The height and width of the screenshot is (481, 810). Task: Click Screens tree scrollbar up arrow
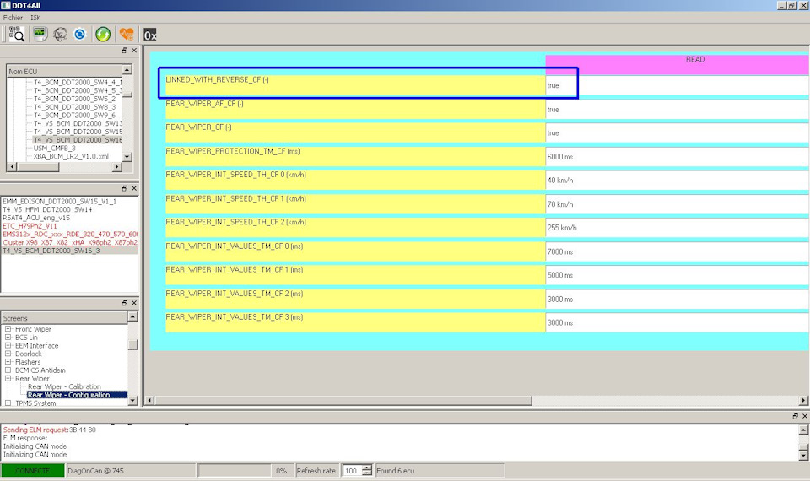tap(132, 316)
